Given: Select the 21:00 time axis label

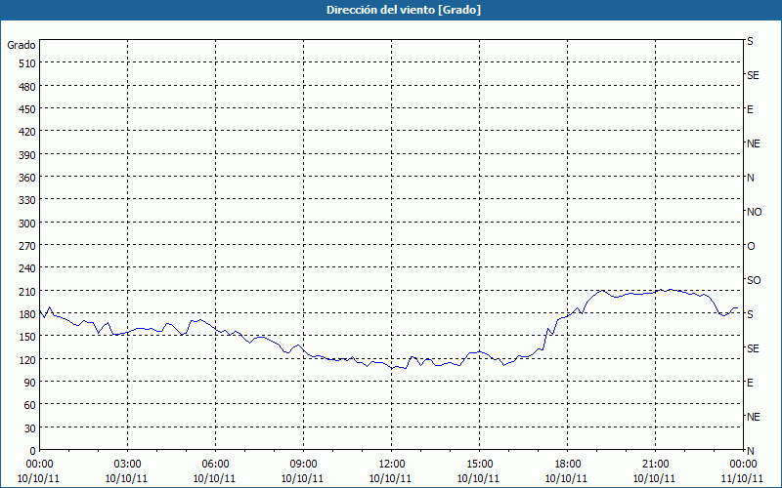Looking at the screenshot, I should [655, 465].
